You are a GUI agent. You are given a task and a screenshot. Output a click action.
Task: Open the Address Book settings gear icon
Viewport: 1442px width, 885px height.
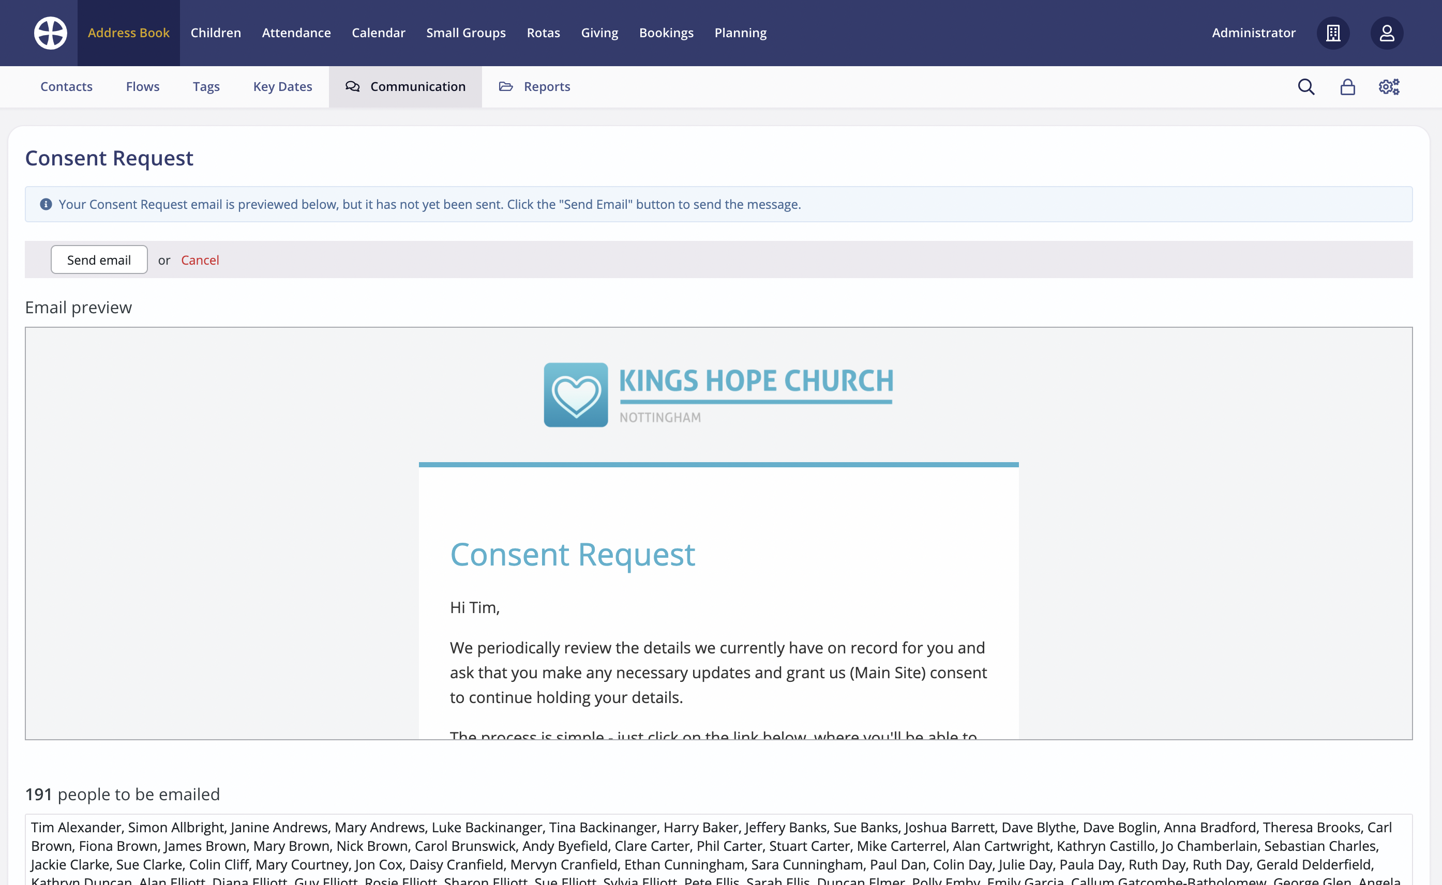pyautogui.click(x=1388, y=87)
